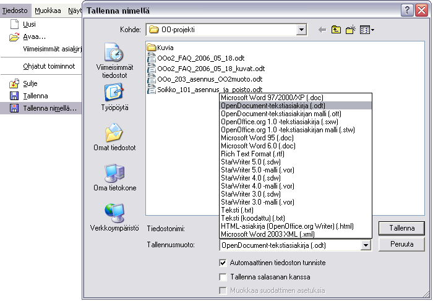Image resolution: width=433 pixels, height=301 pixels.
Task: Click the Peruuta button
Action: (x=401, y=244)
